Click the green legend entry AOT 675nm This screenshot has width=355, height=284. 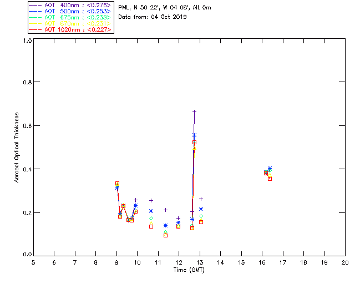pyautogui.click(x=70, y=17)
